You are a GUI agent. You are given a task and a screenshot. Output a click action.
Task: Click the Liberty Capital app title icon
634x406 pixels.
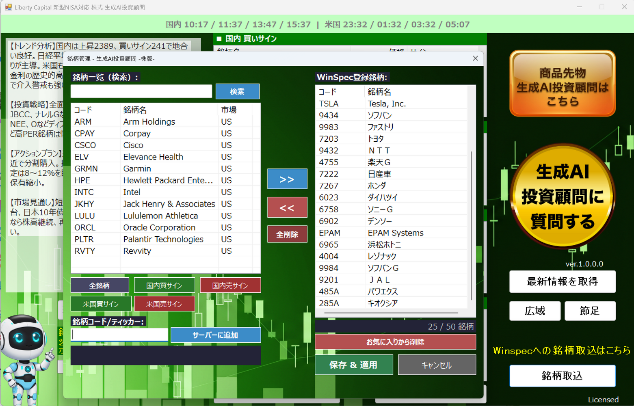(8, 7)
